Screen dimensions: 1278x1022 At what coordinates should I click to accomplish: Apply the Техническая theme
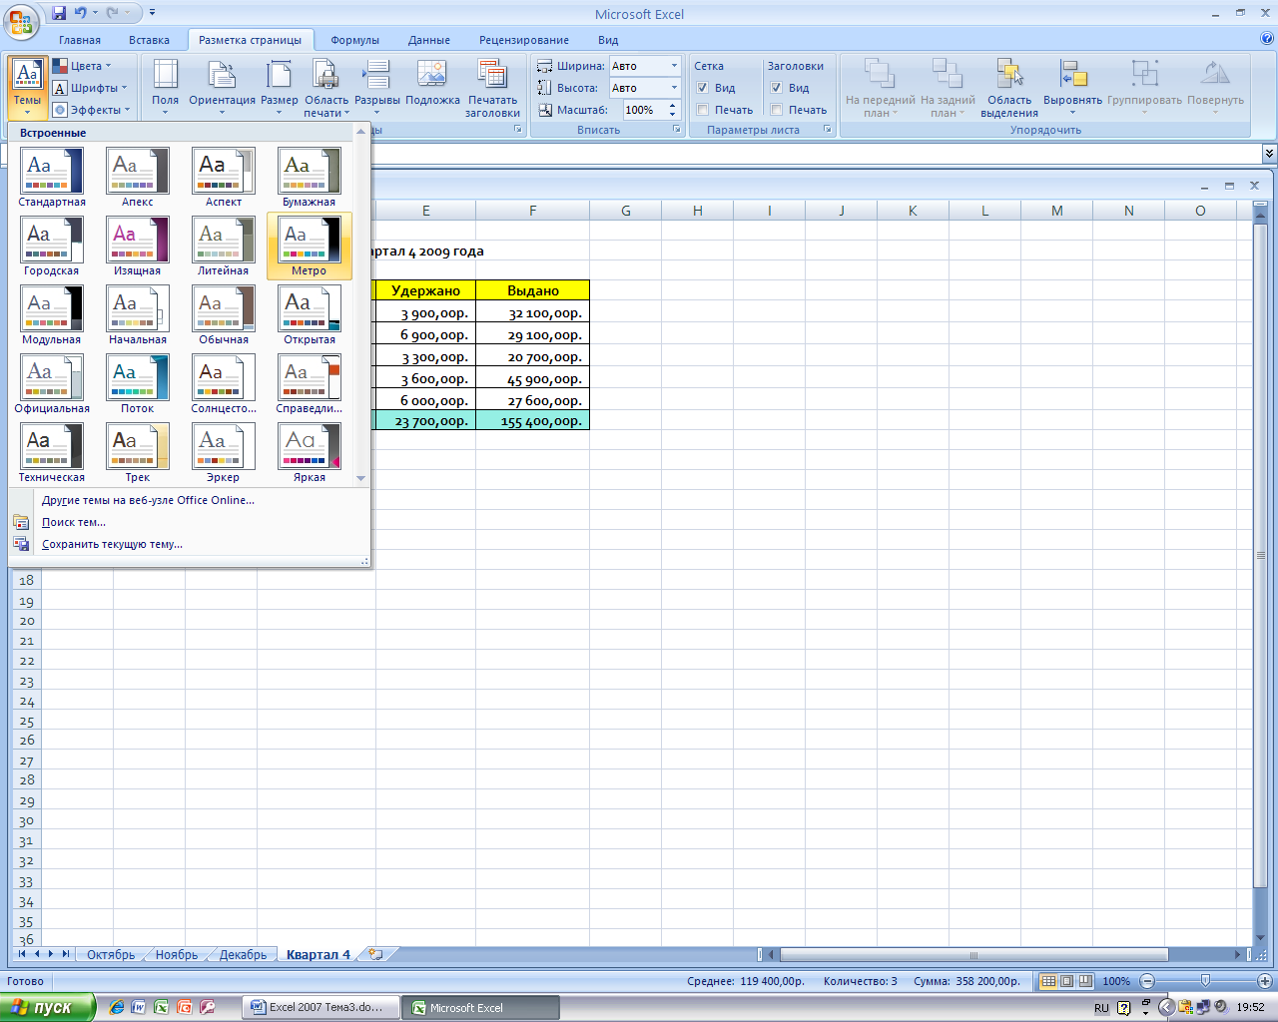pos(52,452)
